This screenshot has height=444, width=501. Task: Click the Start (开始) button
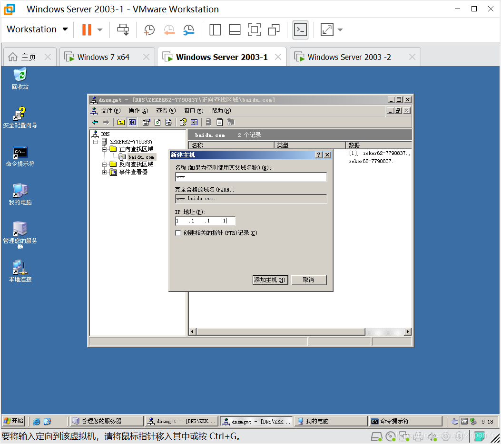point(14,421)
